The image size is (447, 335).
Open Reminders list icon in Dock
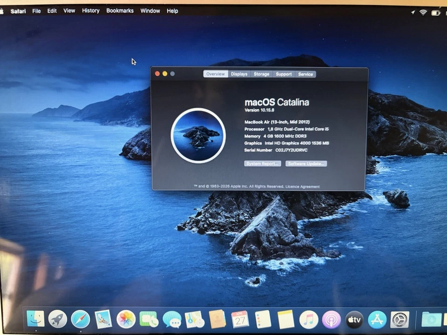[x=263, y=319]
